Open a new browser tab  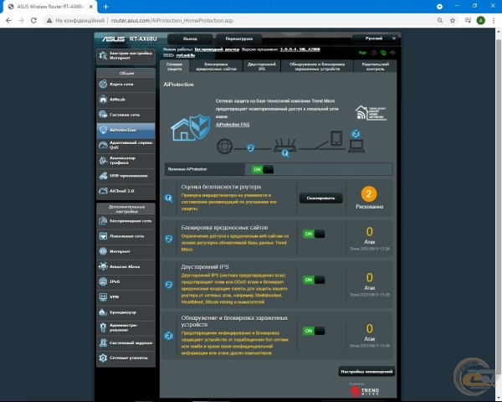coord(106,7)
